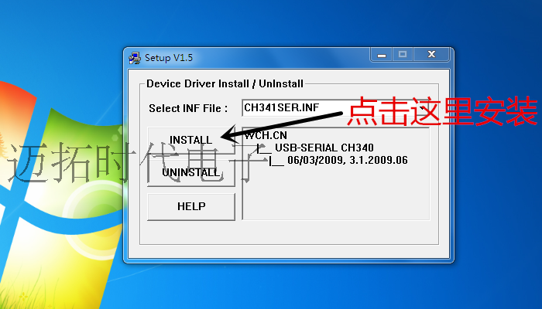Open the Select INF File combo box
The image size is (542, 309).
point(336,107)
